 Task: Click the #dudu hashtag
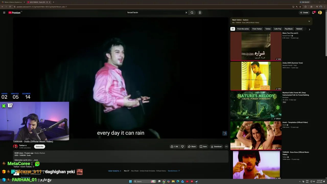[x=37, y=153]
